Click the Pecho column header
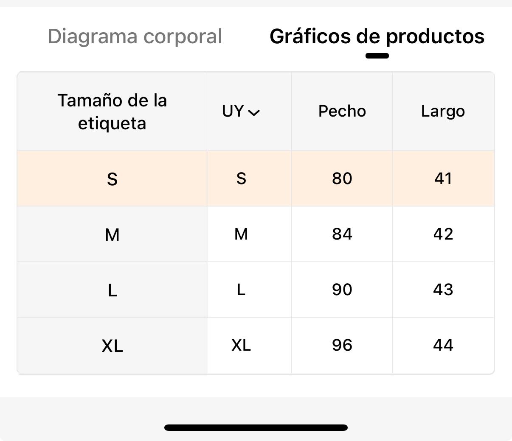This screenshot has width=512, height=441. 342,111
